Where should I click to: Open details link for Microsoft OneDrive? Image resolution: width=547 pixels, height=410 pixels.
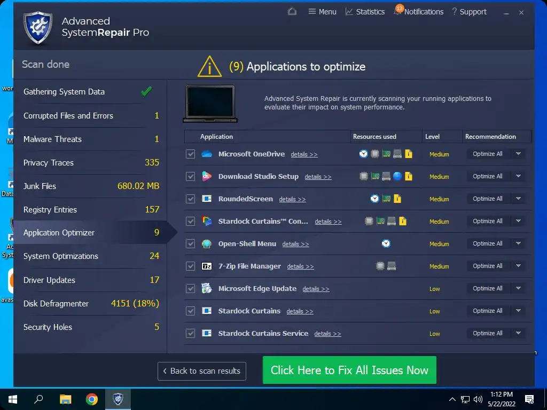click(x=304, y=154)
